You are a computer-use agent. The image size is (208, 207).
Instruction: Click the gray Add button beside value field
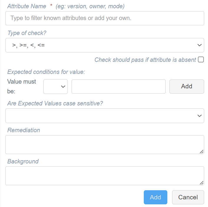187,87
